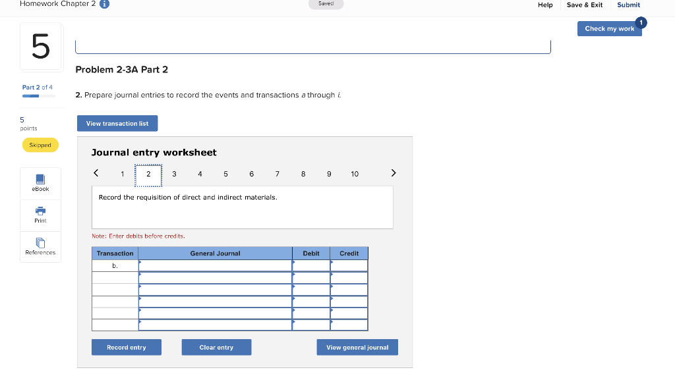Open the Help link
The height and width of the screenshot is (376, 675).
(x=545, y=5)
